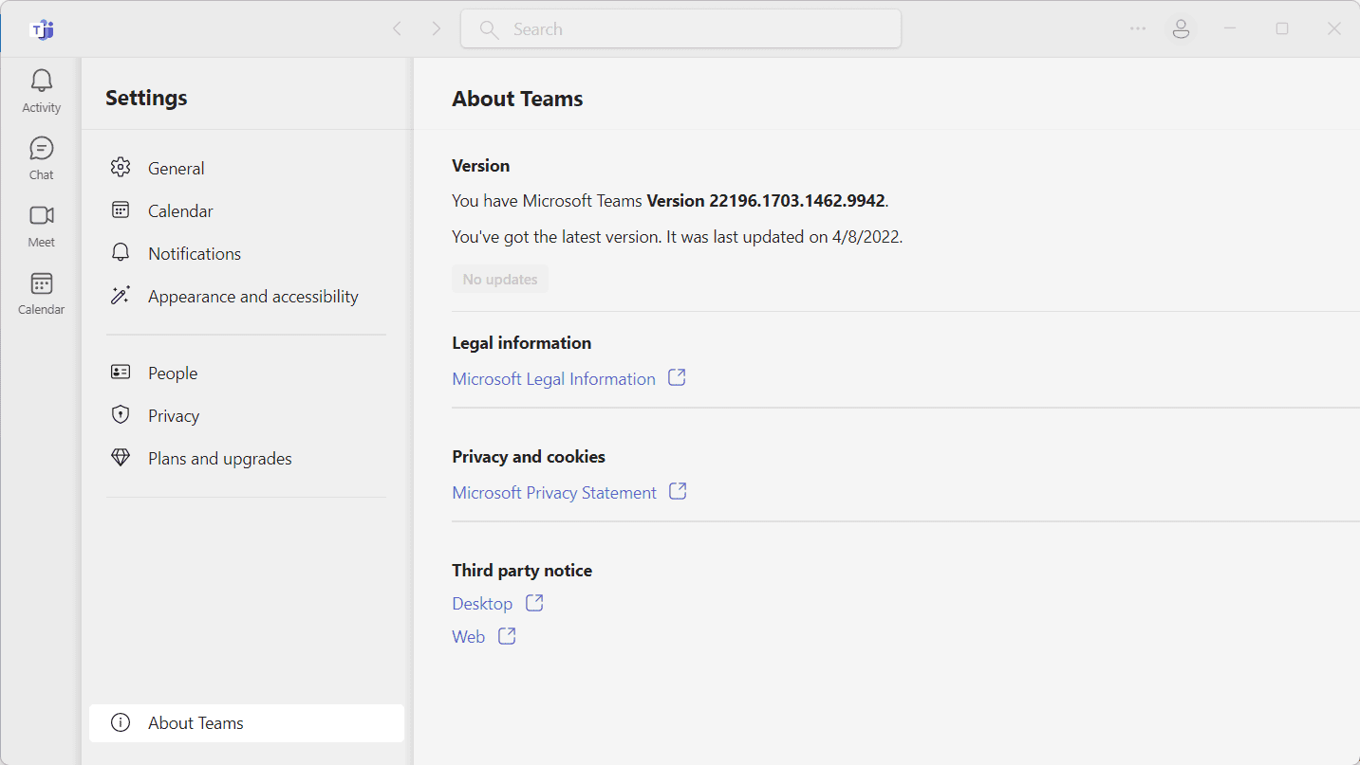Click the magnifier icon in search box
Image resolution: width=1360 pixels, height=765 pixels.
489,29
